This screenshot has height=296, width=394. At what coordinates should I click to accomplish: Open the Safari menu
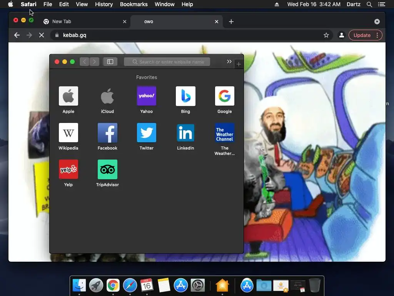28,4
